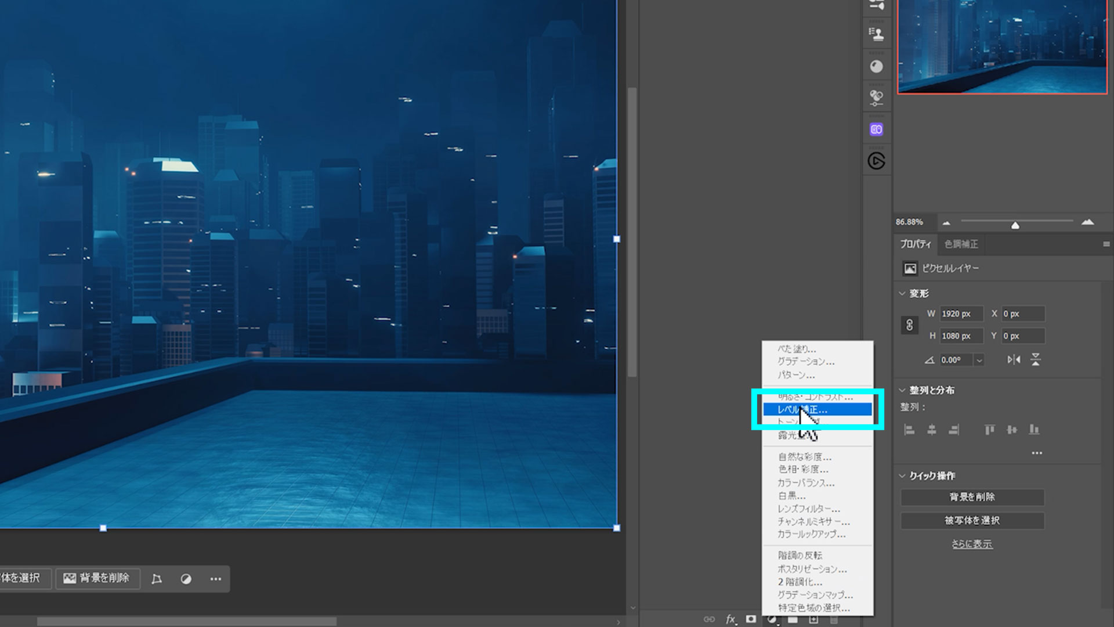Switch to the 色調補正 tab
1114x627 pixels.
[x=961, y=244]
